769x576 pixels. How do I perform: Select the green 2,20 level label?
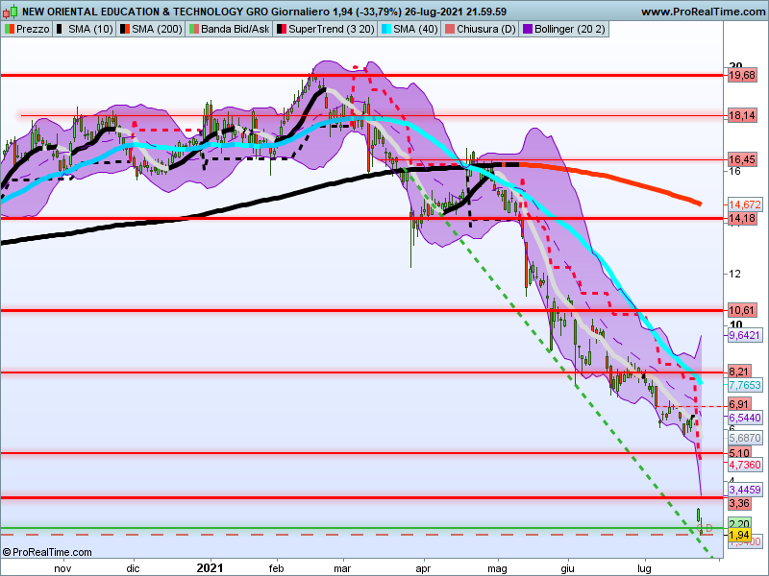click(x=739, y=523)
